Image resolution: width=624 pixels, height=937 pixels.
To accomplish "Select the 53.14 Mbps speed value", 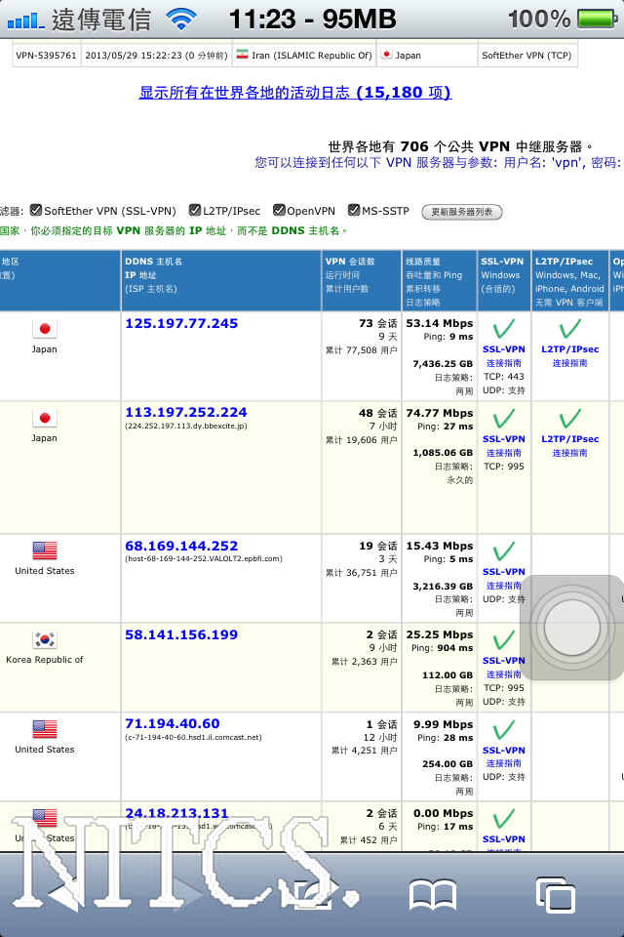I will pos(440,323).
